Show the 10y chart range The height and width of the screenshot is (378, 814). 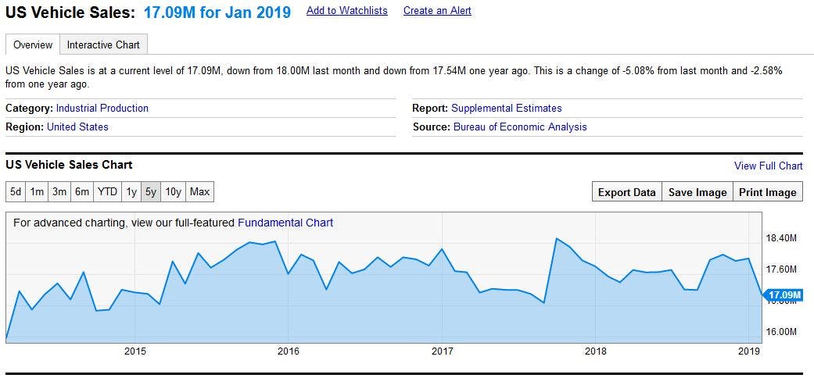click(x=173, y=191)
